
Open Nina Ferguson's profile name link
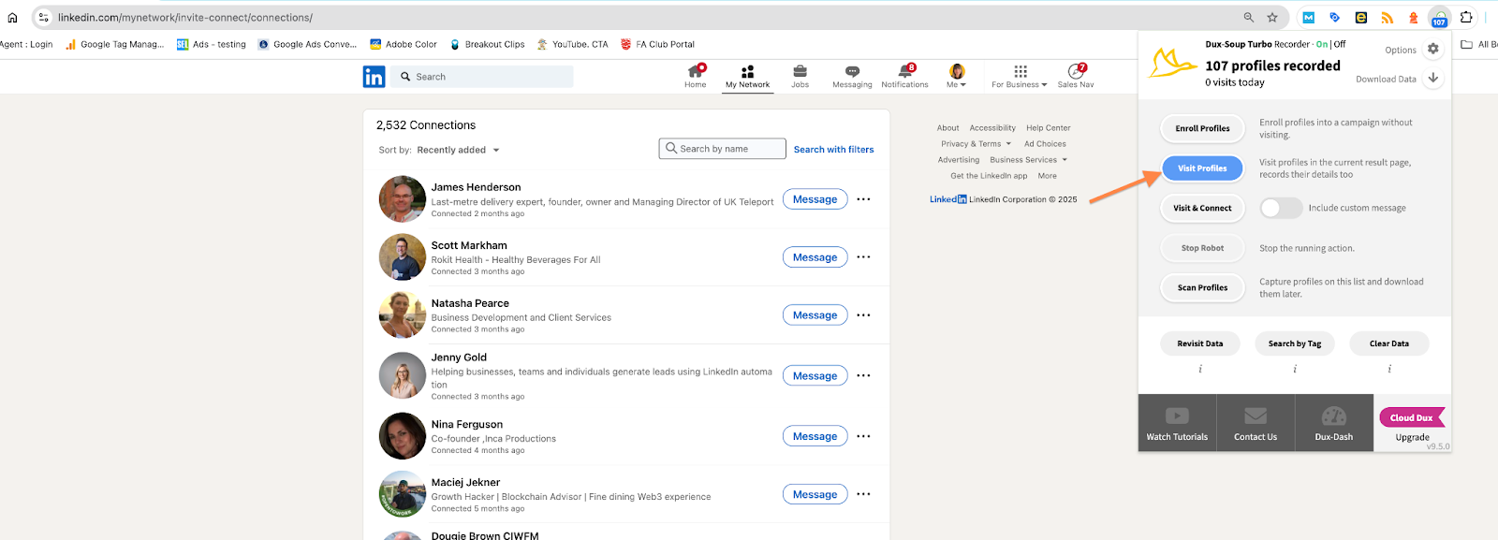click(466, 425)
